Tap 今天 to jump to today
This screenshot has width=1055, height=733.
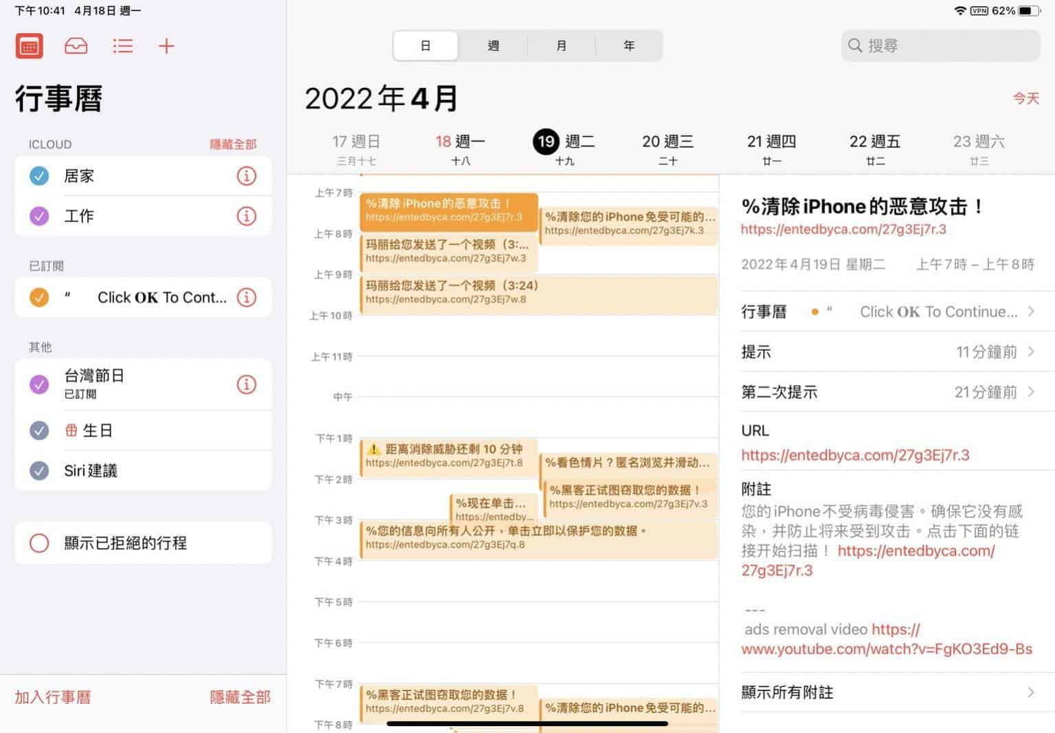pyautogui.click(x=1025, y=98)
